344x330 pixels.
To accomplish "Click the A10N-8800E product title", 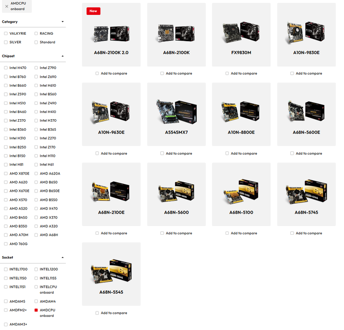I will tap(241, 132).
